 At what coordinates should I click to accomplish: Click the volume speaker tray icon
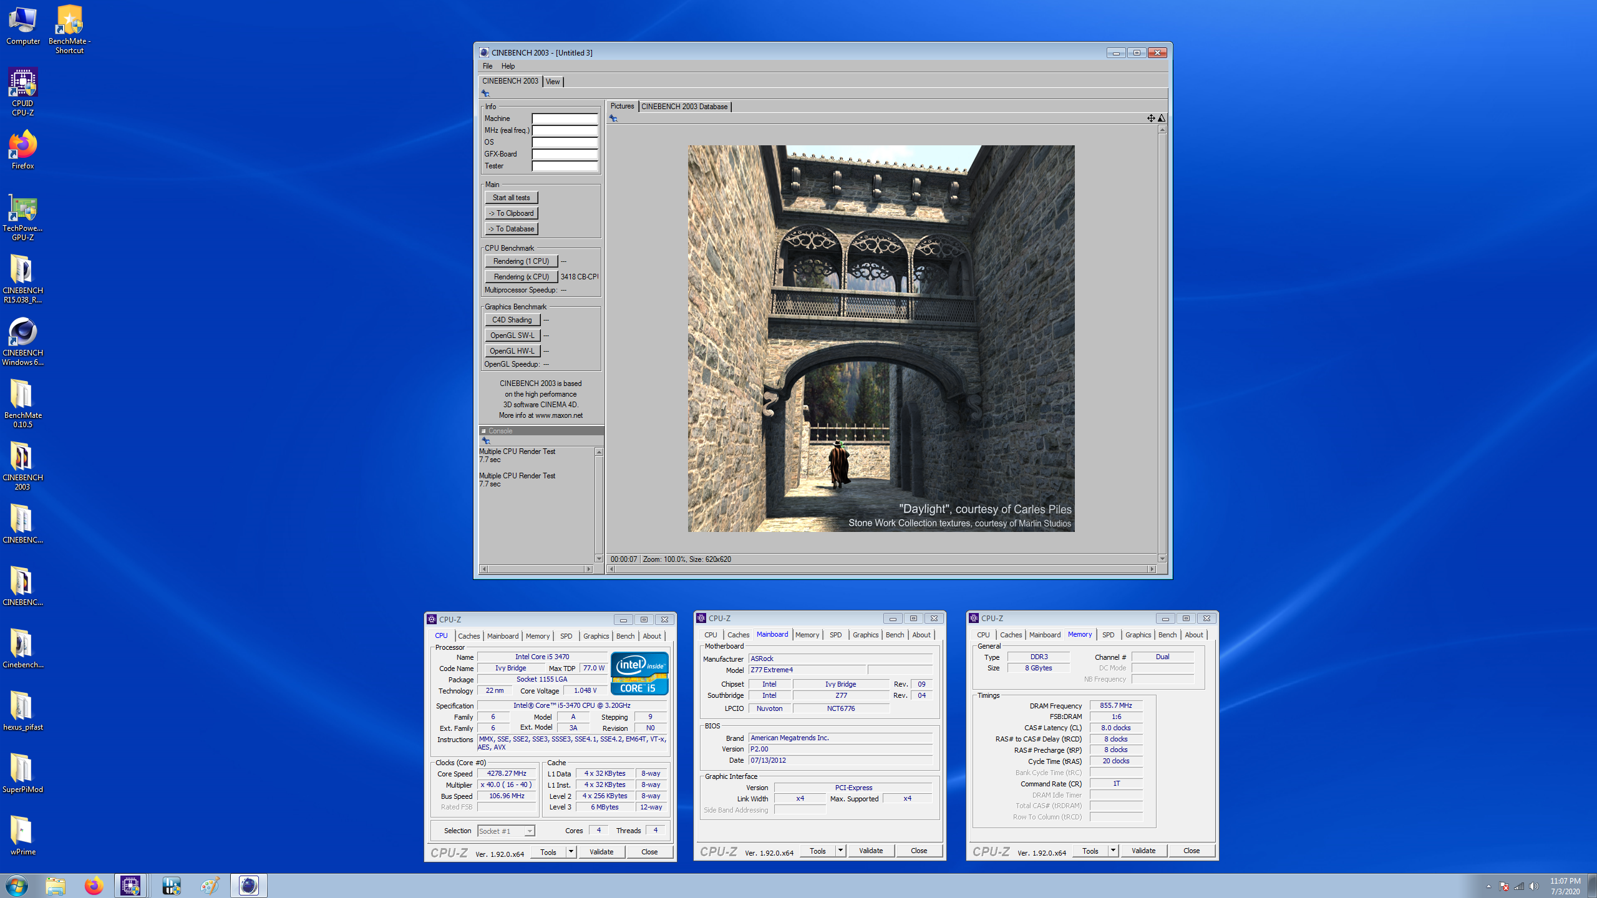click(1534, 886)
